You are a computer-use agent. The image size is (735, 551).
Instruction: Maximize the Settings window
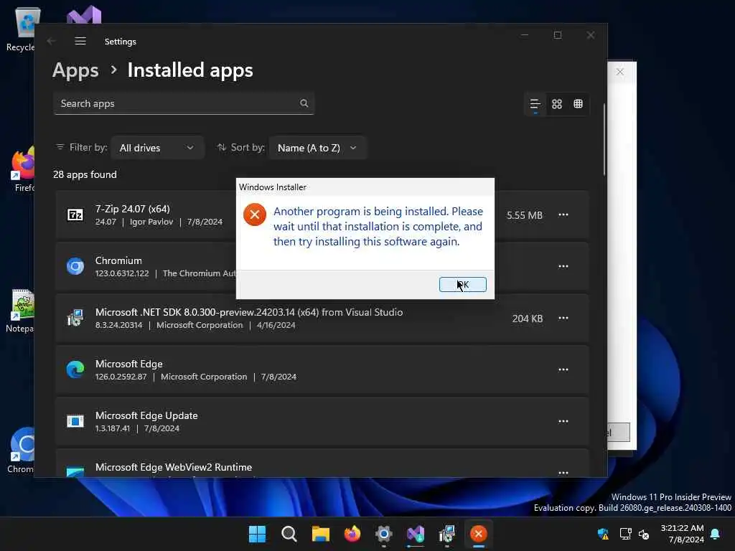pos(557,35)
